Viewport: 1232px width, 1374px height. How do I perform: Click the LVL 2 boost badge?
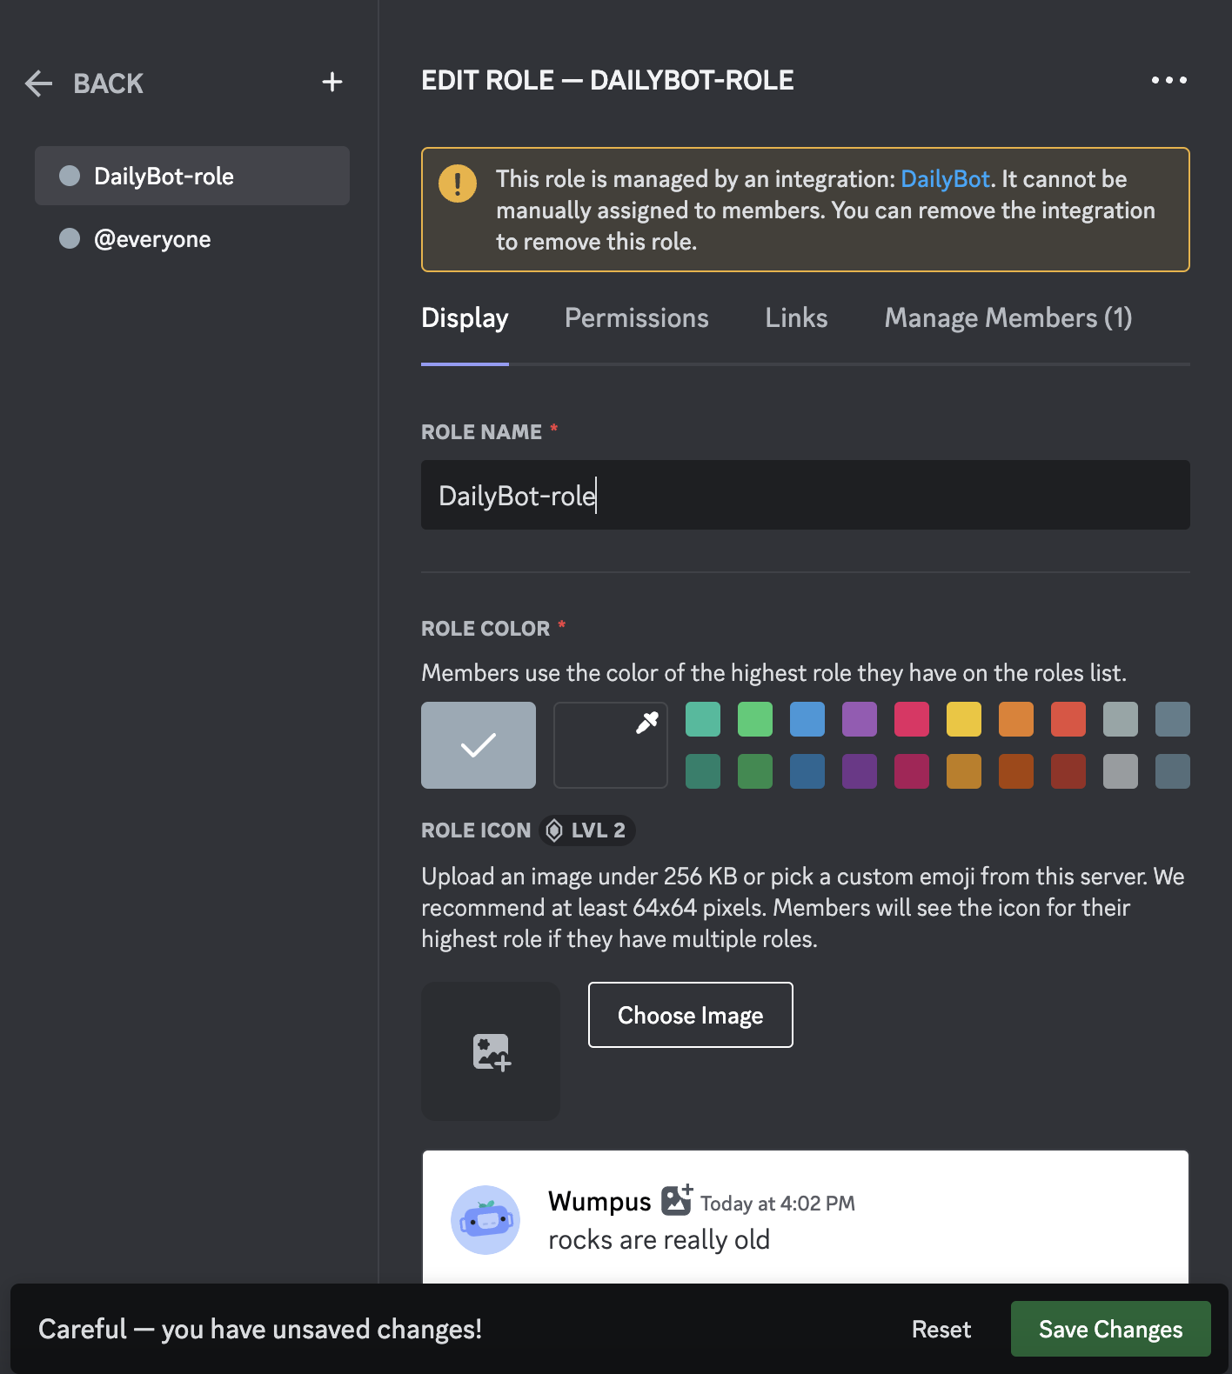[587, 830]
